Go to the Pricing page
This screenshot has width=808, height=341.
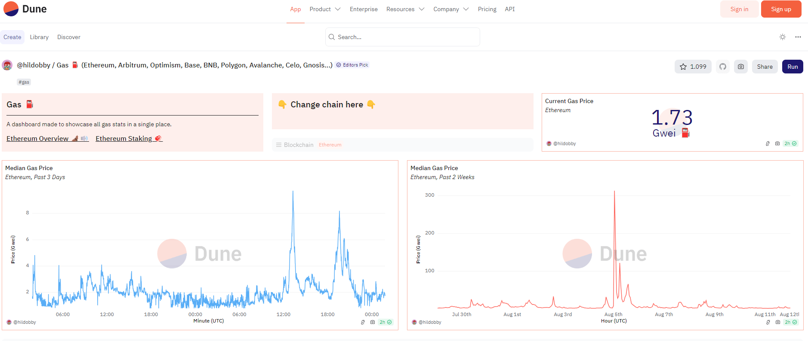[487, 9]
